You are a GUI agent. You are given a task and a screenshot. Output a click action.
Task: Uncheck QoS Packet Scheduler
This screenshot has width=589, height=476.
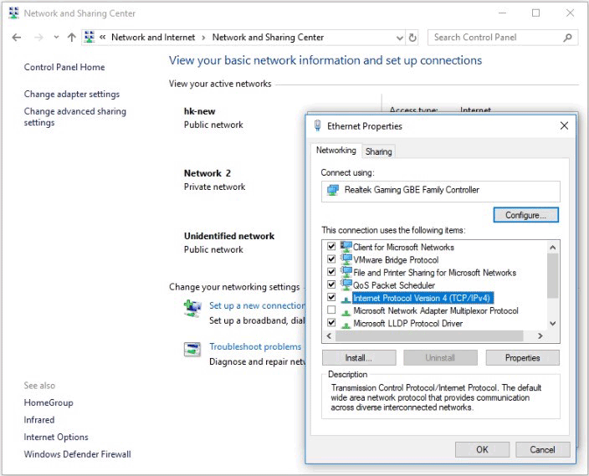click(331, 284)
